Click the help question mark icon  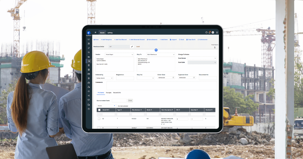[x=206, y=32]
